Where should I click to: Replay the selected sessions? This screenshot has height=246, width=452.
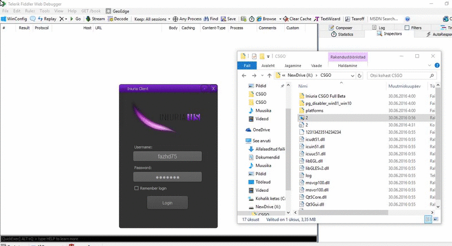click(47, 19)
